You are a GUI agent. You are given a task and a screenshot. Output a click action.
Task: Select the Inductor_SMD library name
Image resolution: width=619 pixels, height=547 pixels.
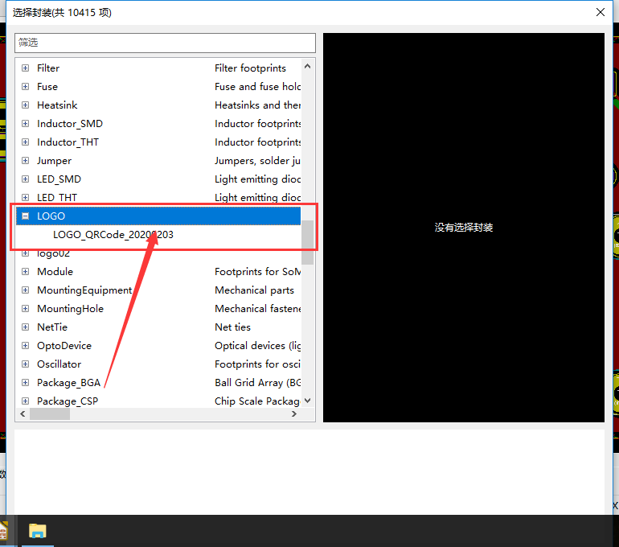coord(70,124)
